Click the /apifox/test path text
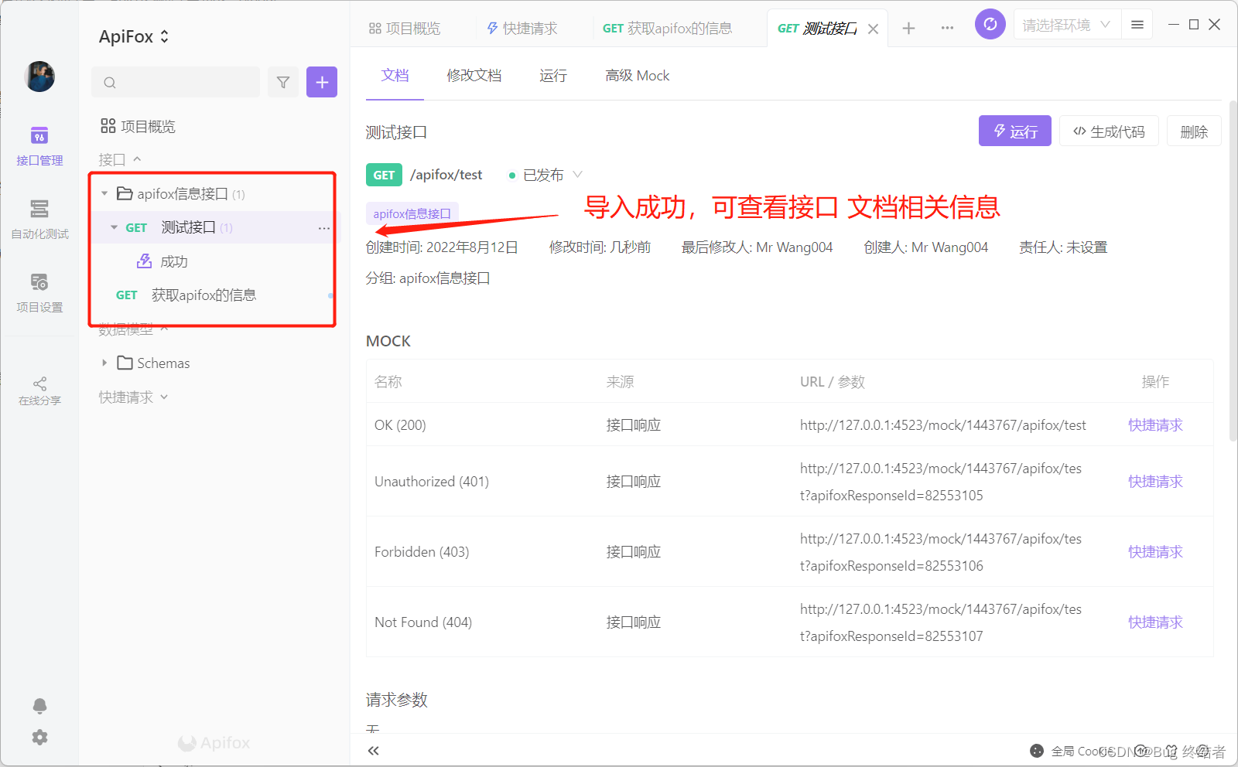Screen dimensions: 1238x767 tap(446, 175)
